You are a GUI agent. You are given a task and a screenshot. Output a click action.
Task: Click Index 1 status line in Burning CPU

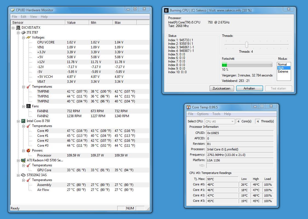(x=181, y=40)
